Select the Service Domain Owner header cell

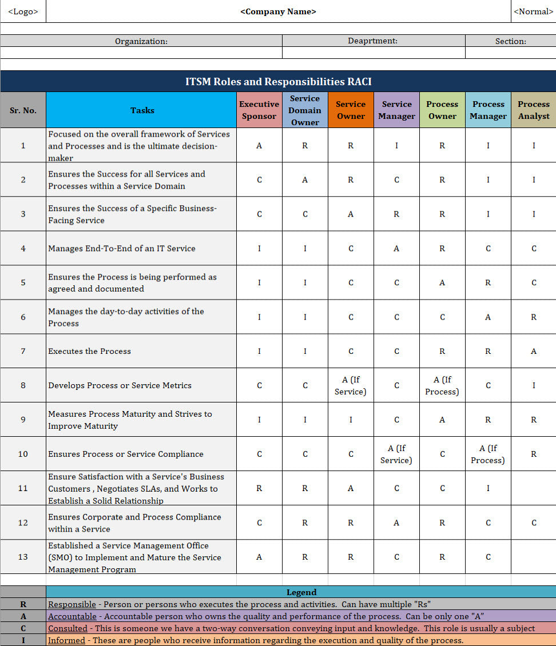click(x=305, y=110)
